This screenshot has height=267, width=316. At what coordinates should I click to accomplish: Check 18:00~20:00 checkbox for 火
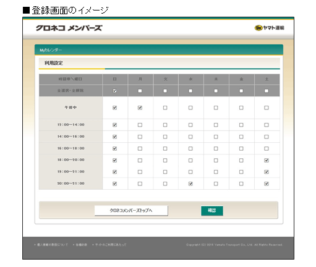(x=165, y=160)
